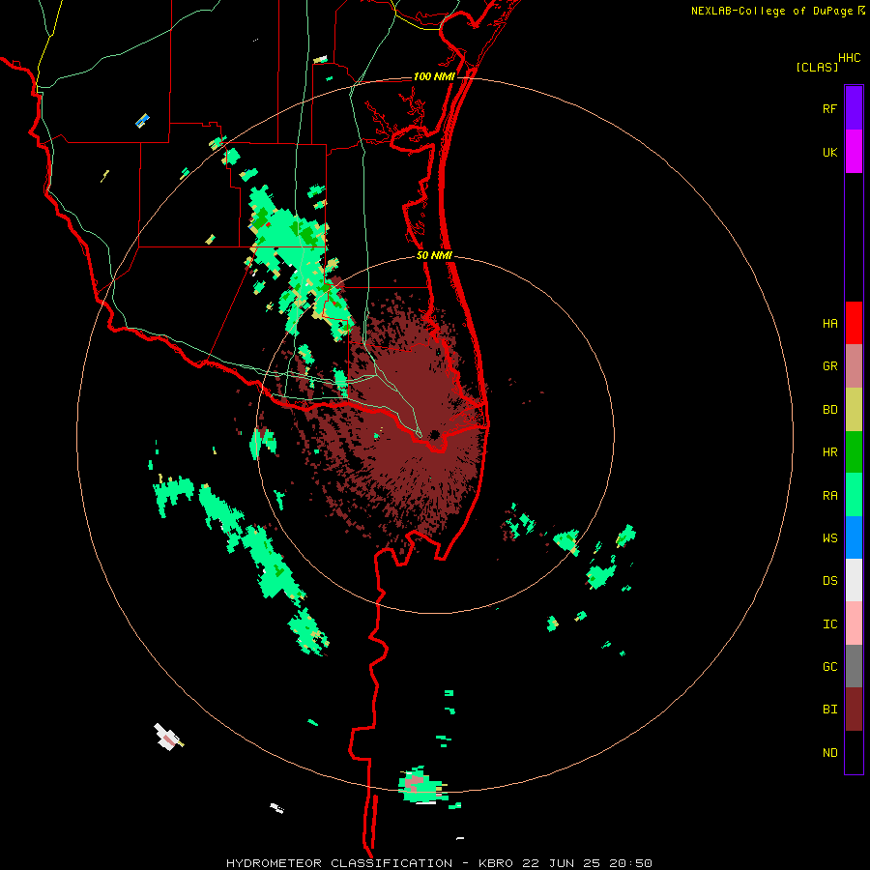Image resolution: width=870 pixels, height=870 pixels.
Task: Click the BI legend label
Action: (829, 710)
